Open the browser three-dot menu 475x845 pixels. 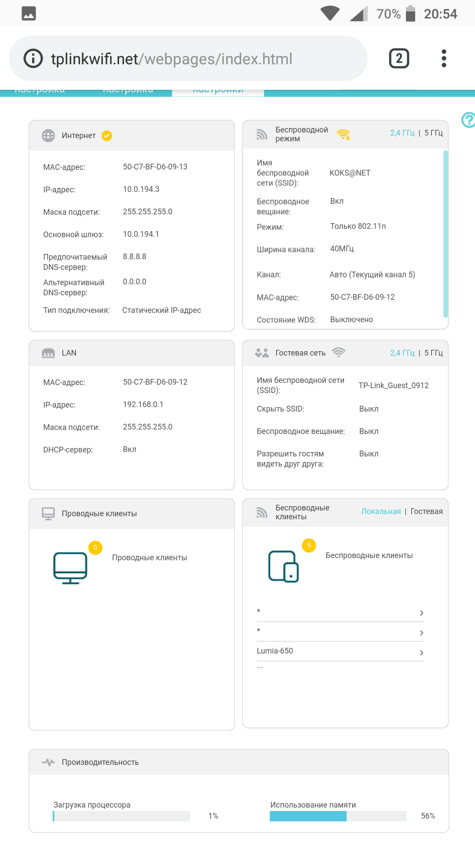pyautogui.click(x=444, y=59)
